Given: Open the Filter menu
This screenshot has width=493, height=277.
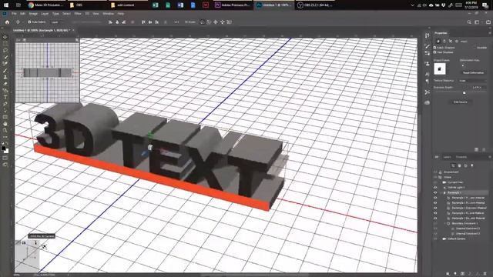Looking at the screenshot, I should (x=78, y=14).
